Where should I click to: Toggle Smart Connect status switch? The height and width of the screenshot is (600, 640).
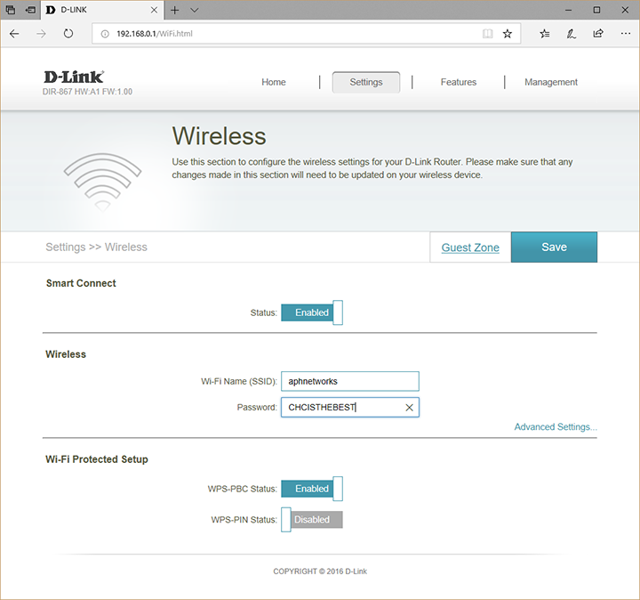click(311, 312)
